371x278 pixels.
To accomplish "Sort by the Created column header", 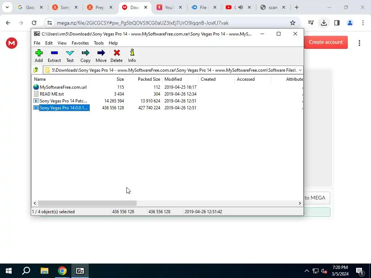I will click(217, 79).
